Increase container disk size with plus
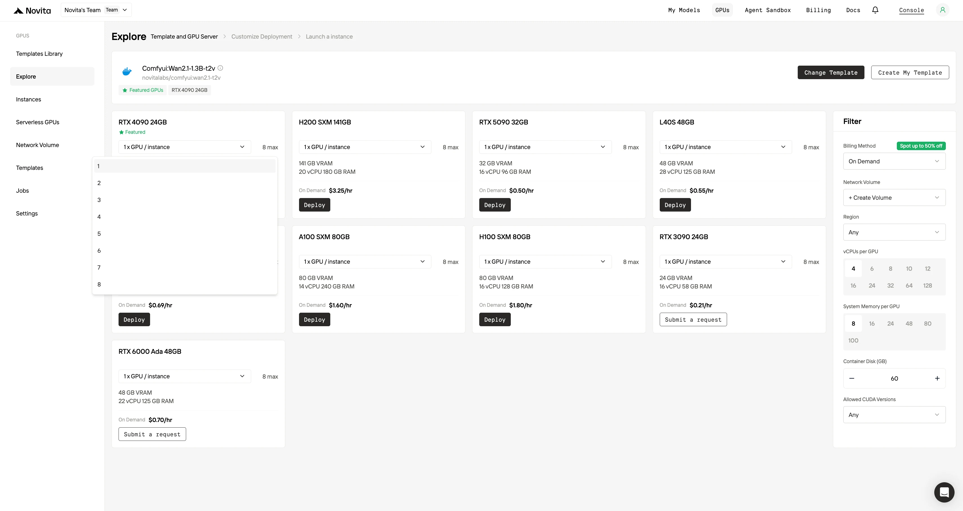 pyautogui.click(x=937, y=379)
